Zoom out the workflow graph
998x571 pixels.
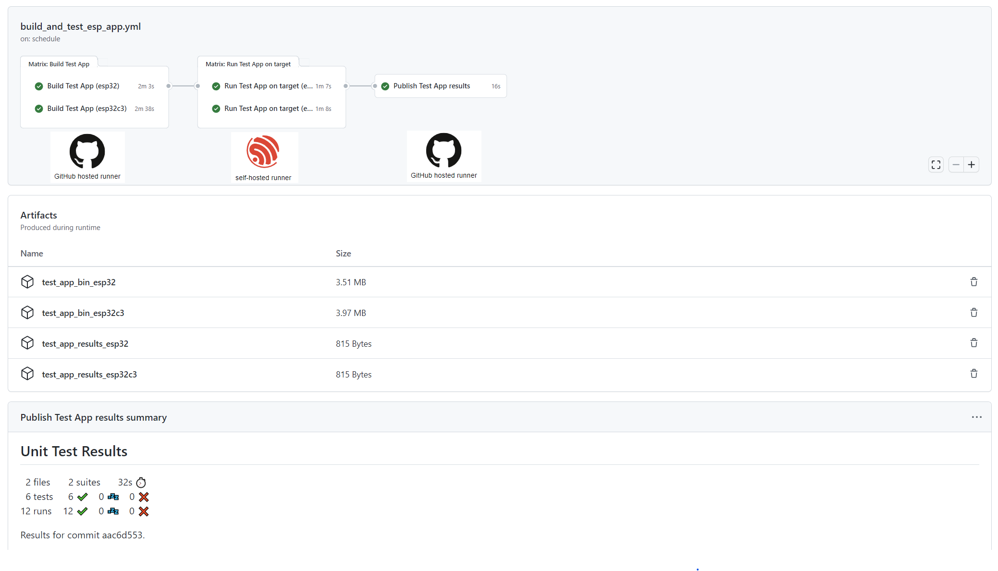click(956, 165)
